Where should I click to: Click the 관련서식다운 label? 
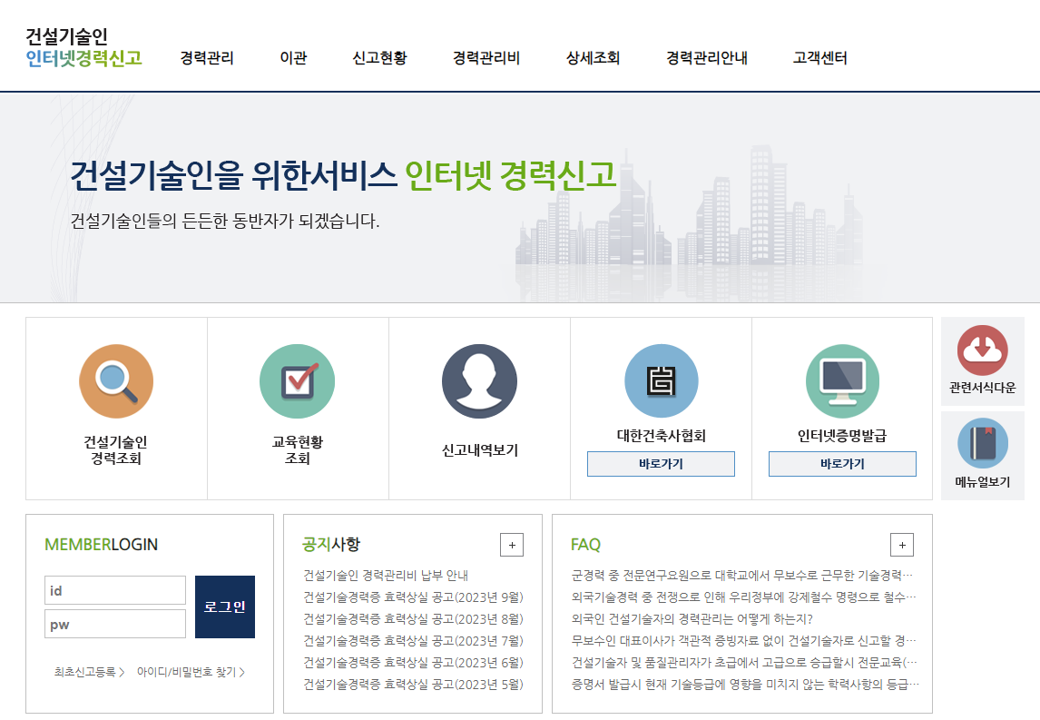click(982, 388)
